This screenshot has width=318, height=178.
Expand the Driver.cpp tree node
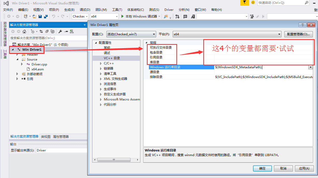tap(22, 64)
